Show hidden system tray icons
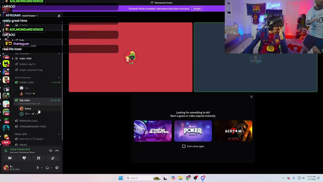The image size is (323, 182). coord(283,178)
